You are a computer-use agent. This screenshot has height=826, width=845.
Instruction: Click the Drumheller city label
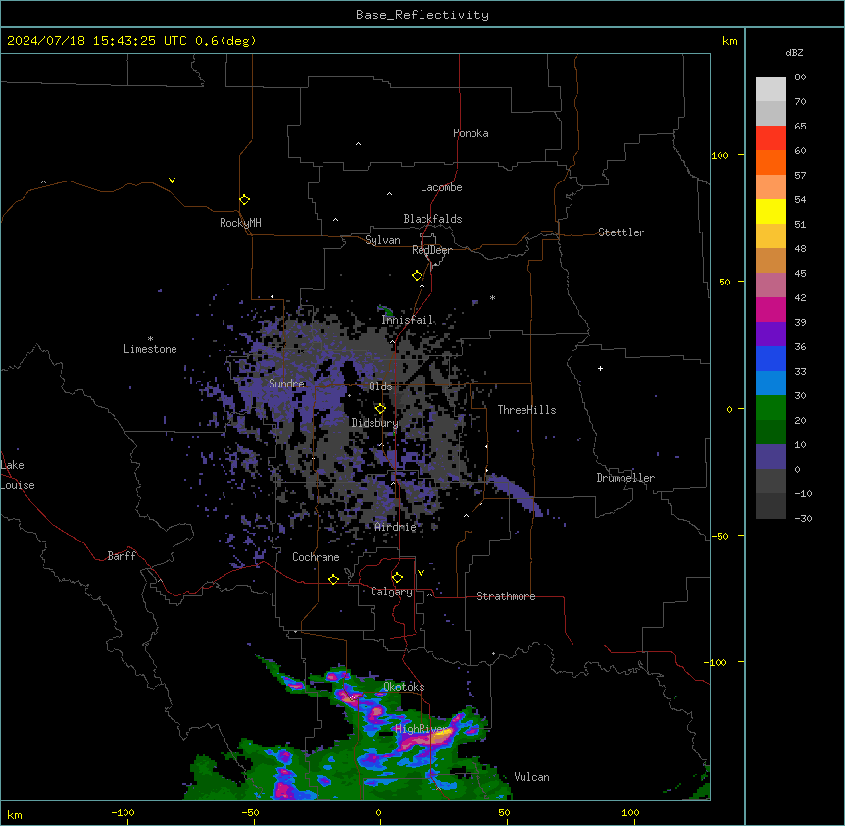[x=625, y=478]
